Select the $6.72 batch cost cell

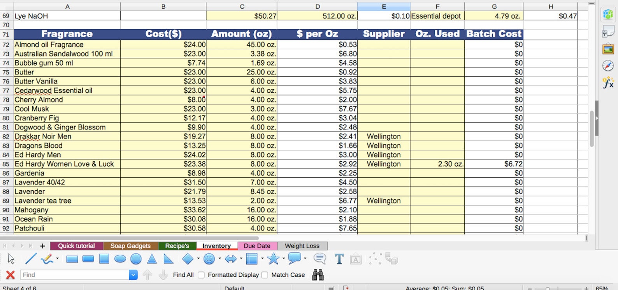click(x=494, y=164)
